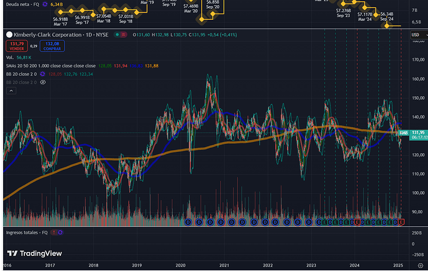Click the leftmost blue D dividend marker

188,223
